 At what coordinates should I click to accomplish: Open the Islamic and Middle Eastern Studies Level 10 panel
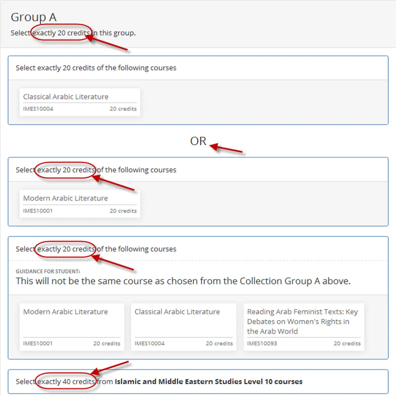point(198,381)
